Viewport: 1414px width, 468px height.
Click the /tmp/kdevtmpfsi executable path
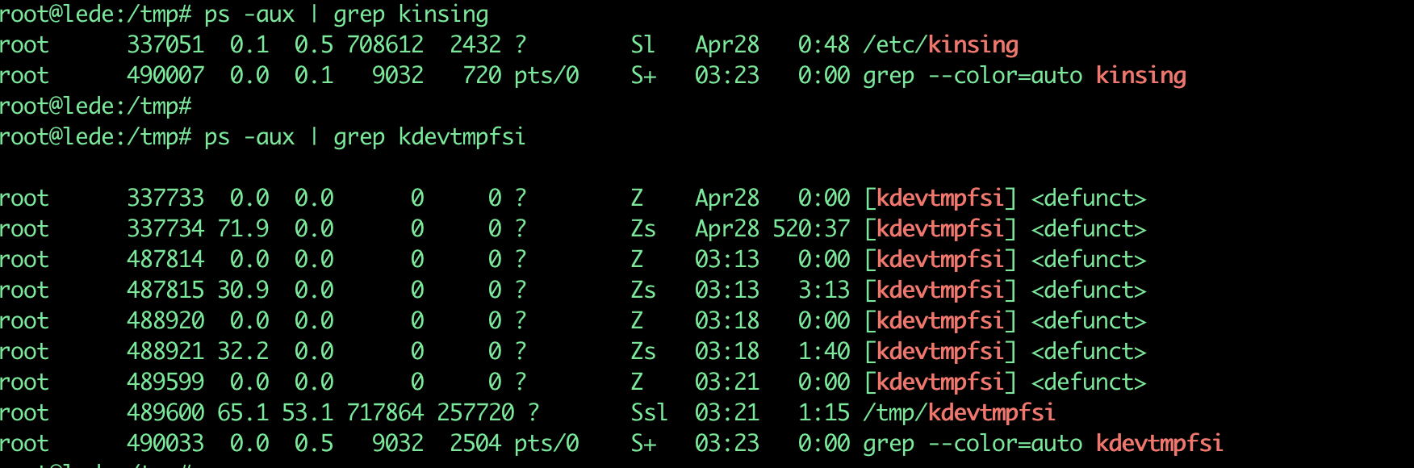click(959, 413)
